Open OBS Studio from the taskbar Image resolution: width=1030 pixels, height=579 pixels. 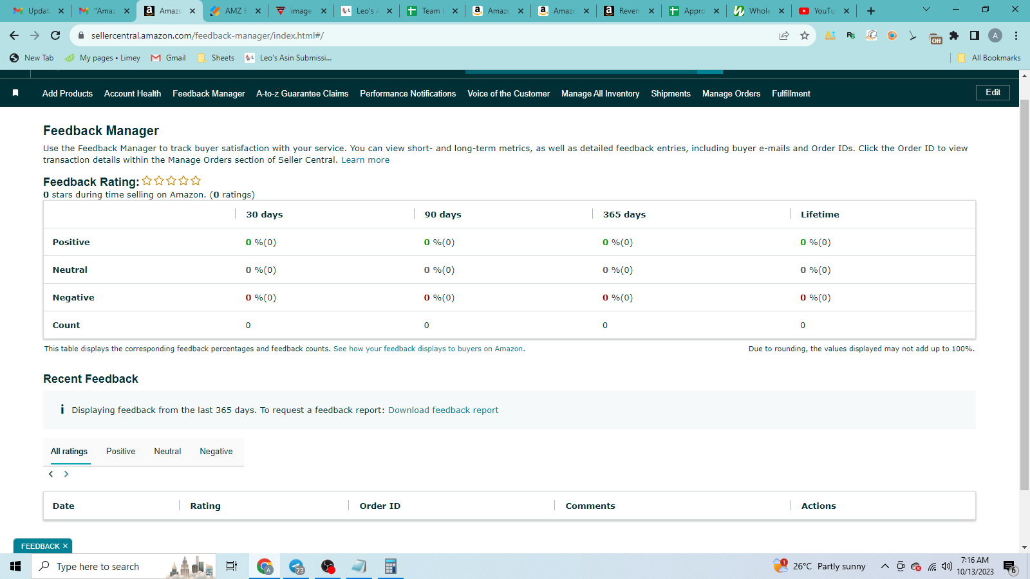[328, 566]
